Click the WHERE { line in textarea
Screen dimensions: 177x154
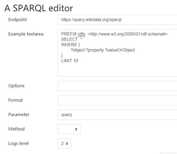(x=71, y=45)
